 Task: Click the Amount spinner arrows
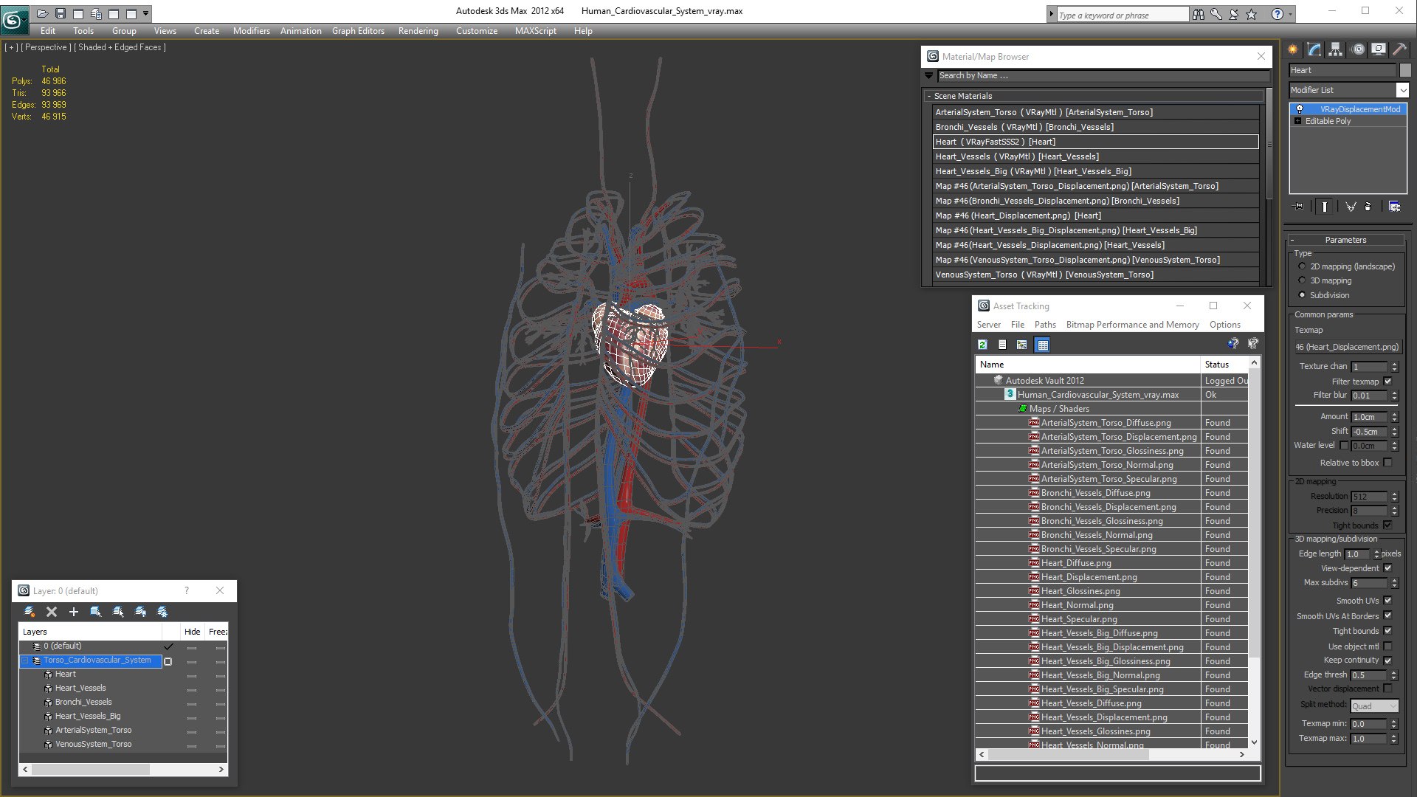point(1394,417)
